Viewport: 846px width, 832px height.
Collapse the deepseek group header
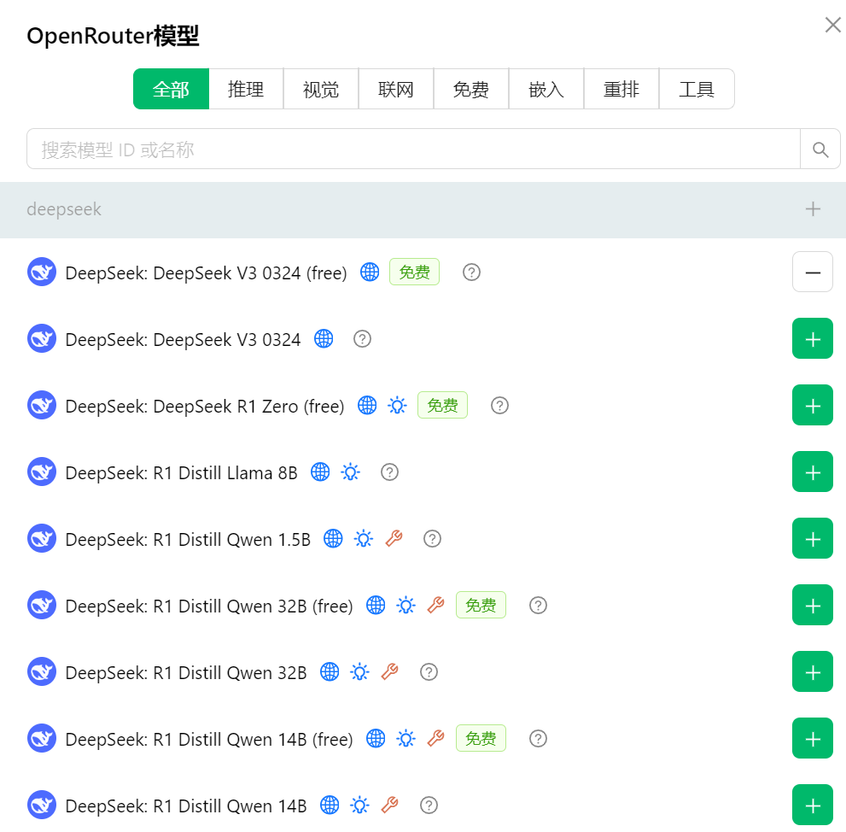[423, 209]
